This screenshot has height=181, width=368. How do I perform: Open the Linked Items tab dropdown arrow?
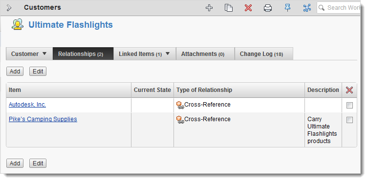(168, 54)
